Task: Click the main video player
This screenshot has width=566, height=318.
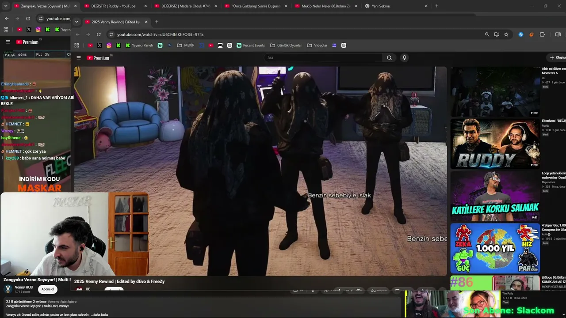Action: click(x=260, y=171)
